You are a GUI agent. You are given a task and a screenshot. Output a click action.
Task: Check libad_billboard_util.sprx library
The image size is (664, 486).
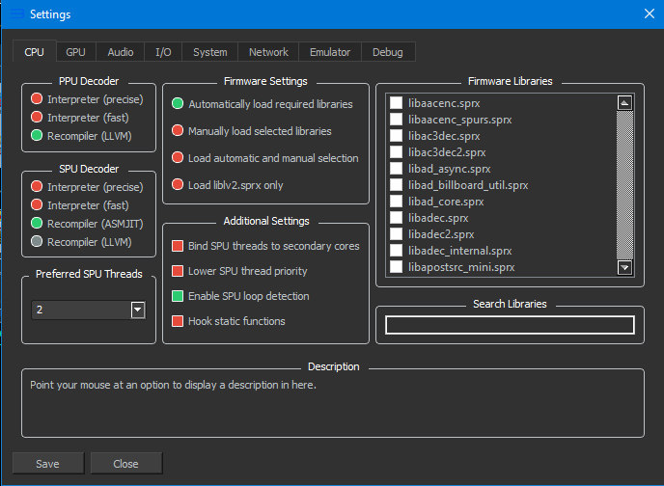(x=396, y=185)
